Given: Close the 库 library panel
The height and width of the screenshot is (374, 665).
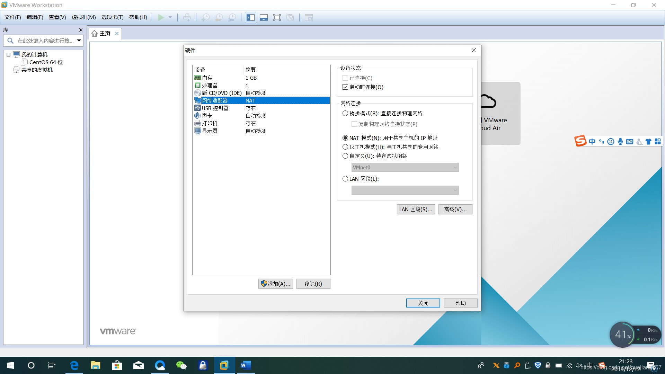Looking at the screenshot, I should point(81,30).
